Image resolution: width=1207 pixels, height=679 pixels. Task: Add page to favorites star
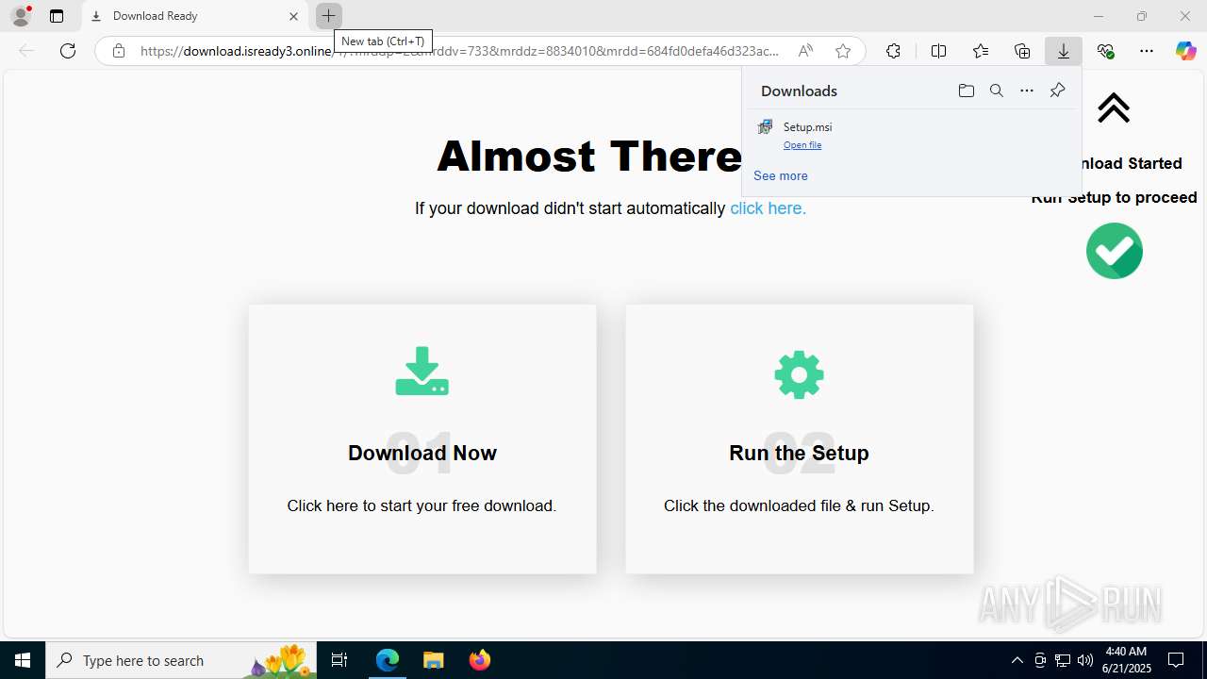(843, 51)
